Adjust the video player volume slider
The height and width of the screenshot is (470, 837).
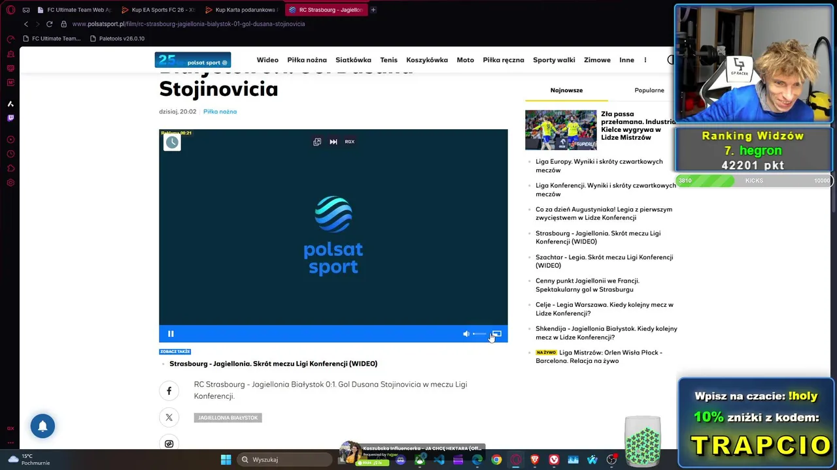(480, 334)
